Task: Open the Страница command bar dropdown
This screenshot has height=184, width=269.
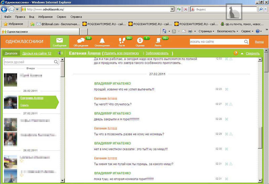Action: pyautogui.click(x=206, y=31)
